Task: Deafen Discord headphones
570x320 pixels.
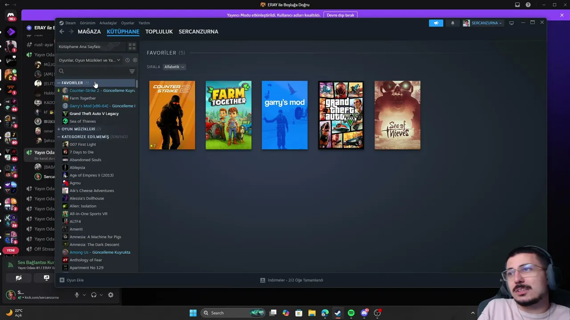Action: (x=94, y=295)
